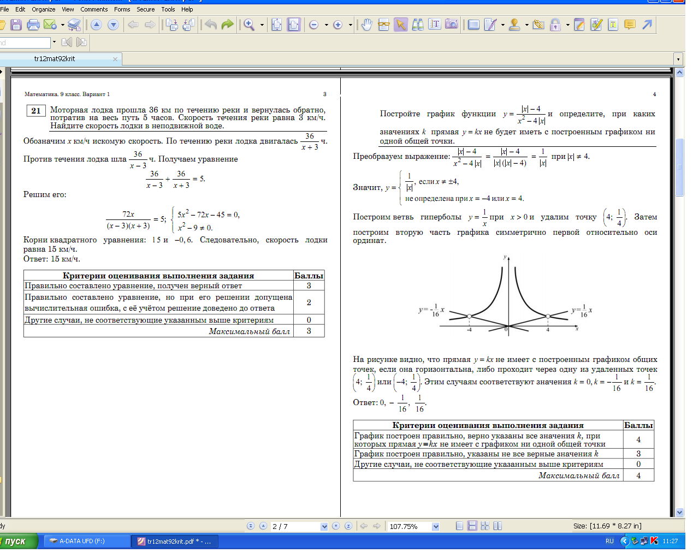
Task: Click the Scan to PDF icon
Action: (x=74, y=25)
